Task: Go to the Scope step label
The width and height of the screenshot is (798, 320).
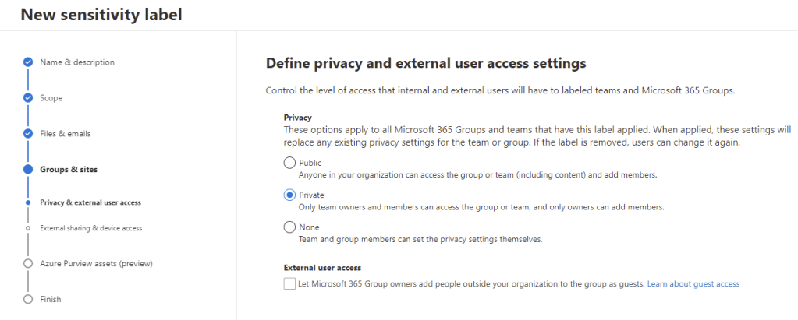Action: coord(51,98)
